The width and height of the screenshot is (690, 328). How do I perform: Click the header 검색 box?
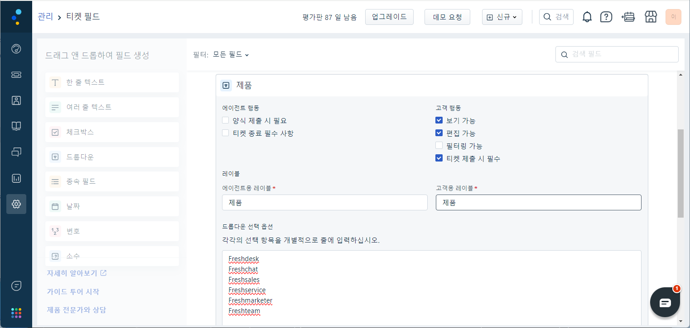pyautogui.click(x=556, y=17)
